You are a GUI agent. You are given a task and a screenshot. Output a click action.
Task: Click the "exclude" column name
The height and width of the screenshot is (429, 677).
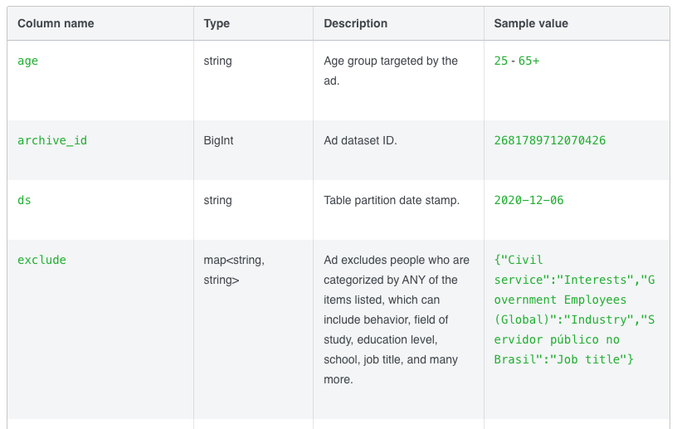(41, 260)
